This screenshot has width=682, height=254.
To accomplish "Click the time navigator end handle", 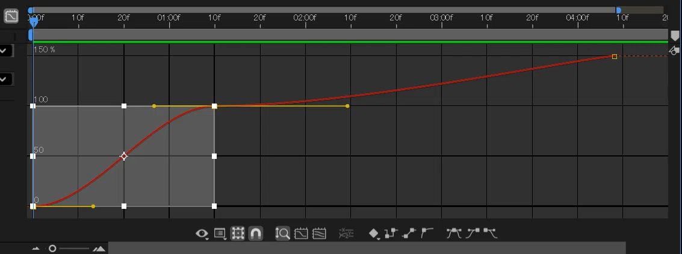I will pos(618,10).
